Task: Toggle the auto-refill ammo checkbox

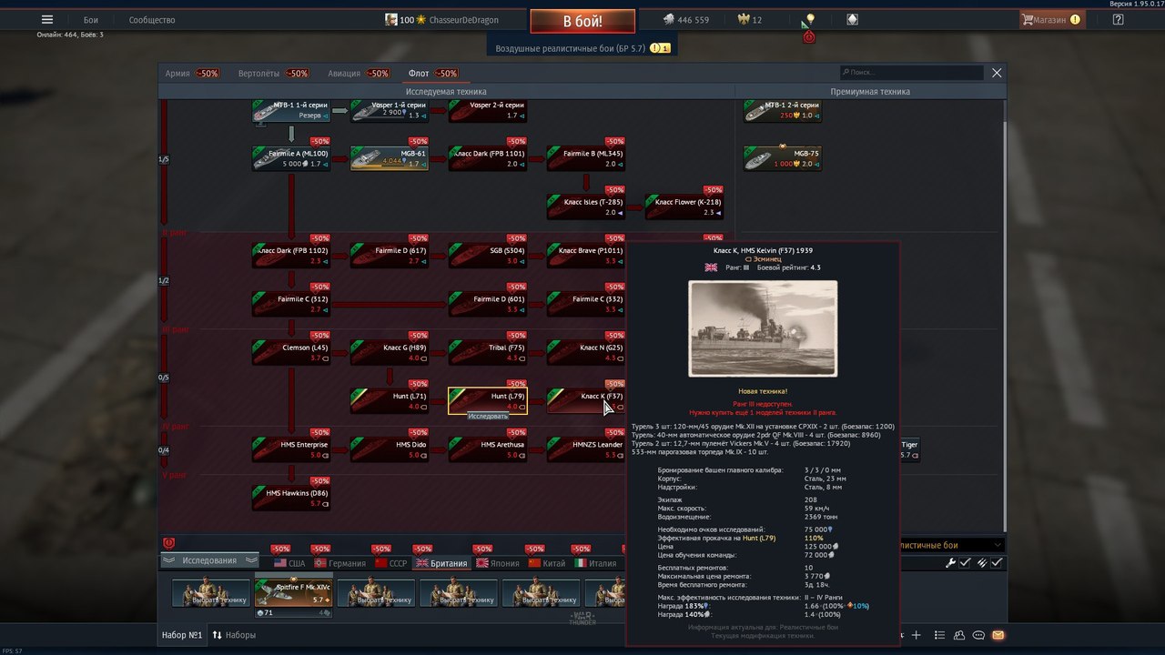Action: pyautogui.click(x=997, y=563)
